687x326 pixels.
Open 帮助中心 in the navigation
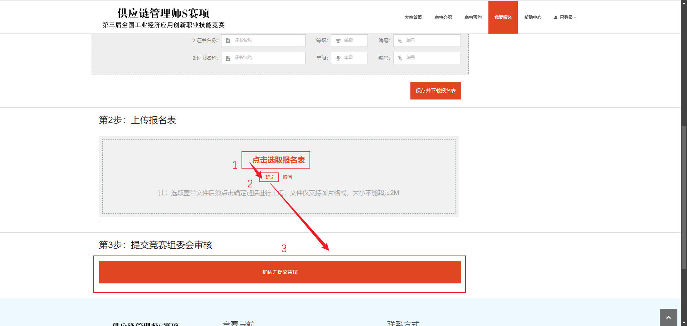533,17
